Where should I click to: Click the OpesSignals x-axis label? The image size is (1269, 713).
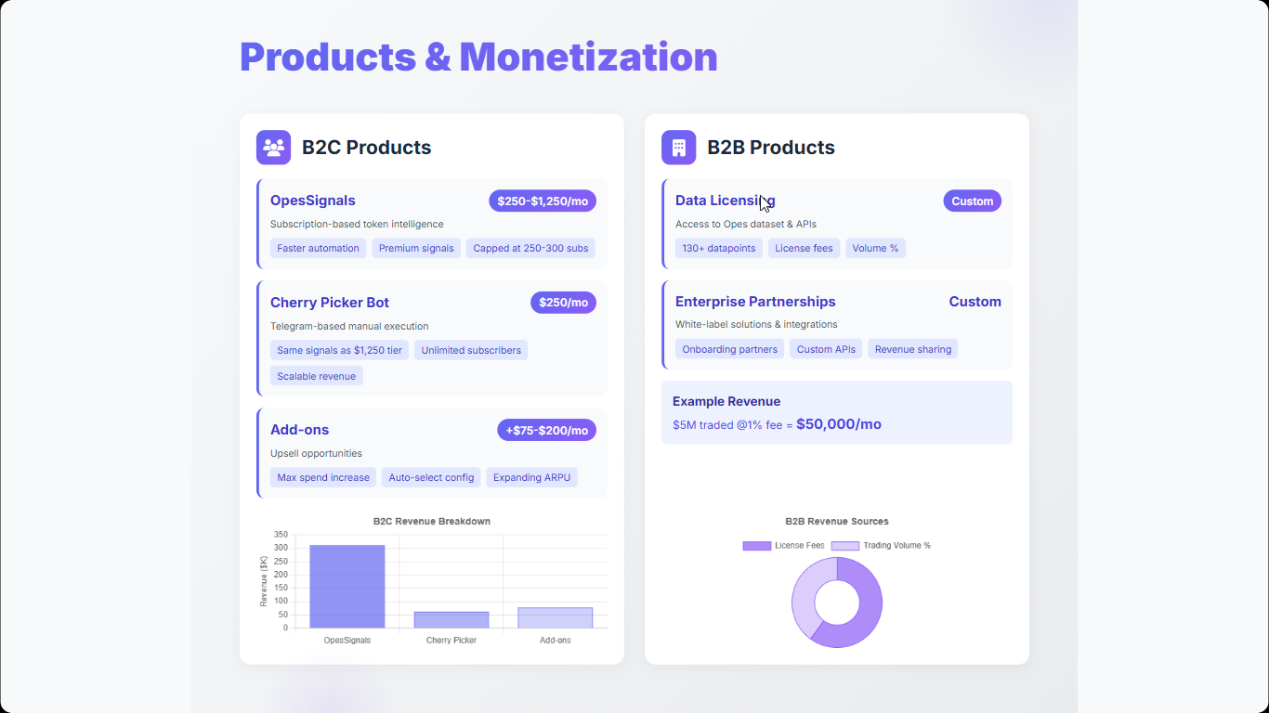[x=347, y=641]
